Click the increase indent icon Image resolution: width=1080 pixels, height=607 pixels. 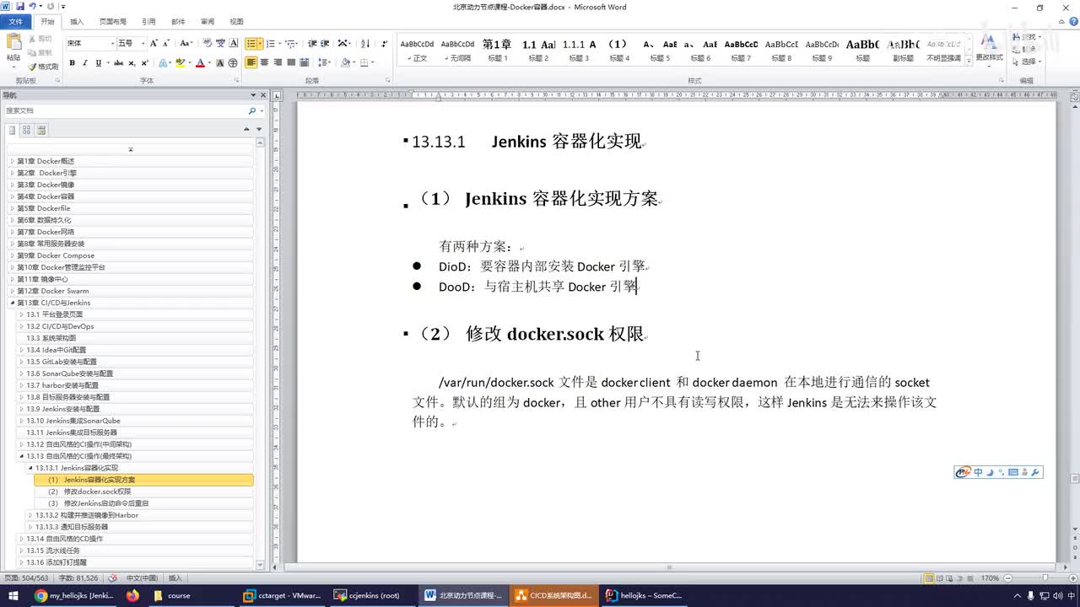click(x=325, y=43)
